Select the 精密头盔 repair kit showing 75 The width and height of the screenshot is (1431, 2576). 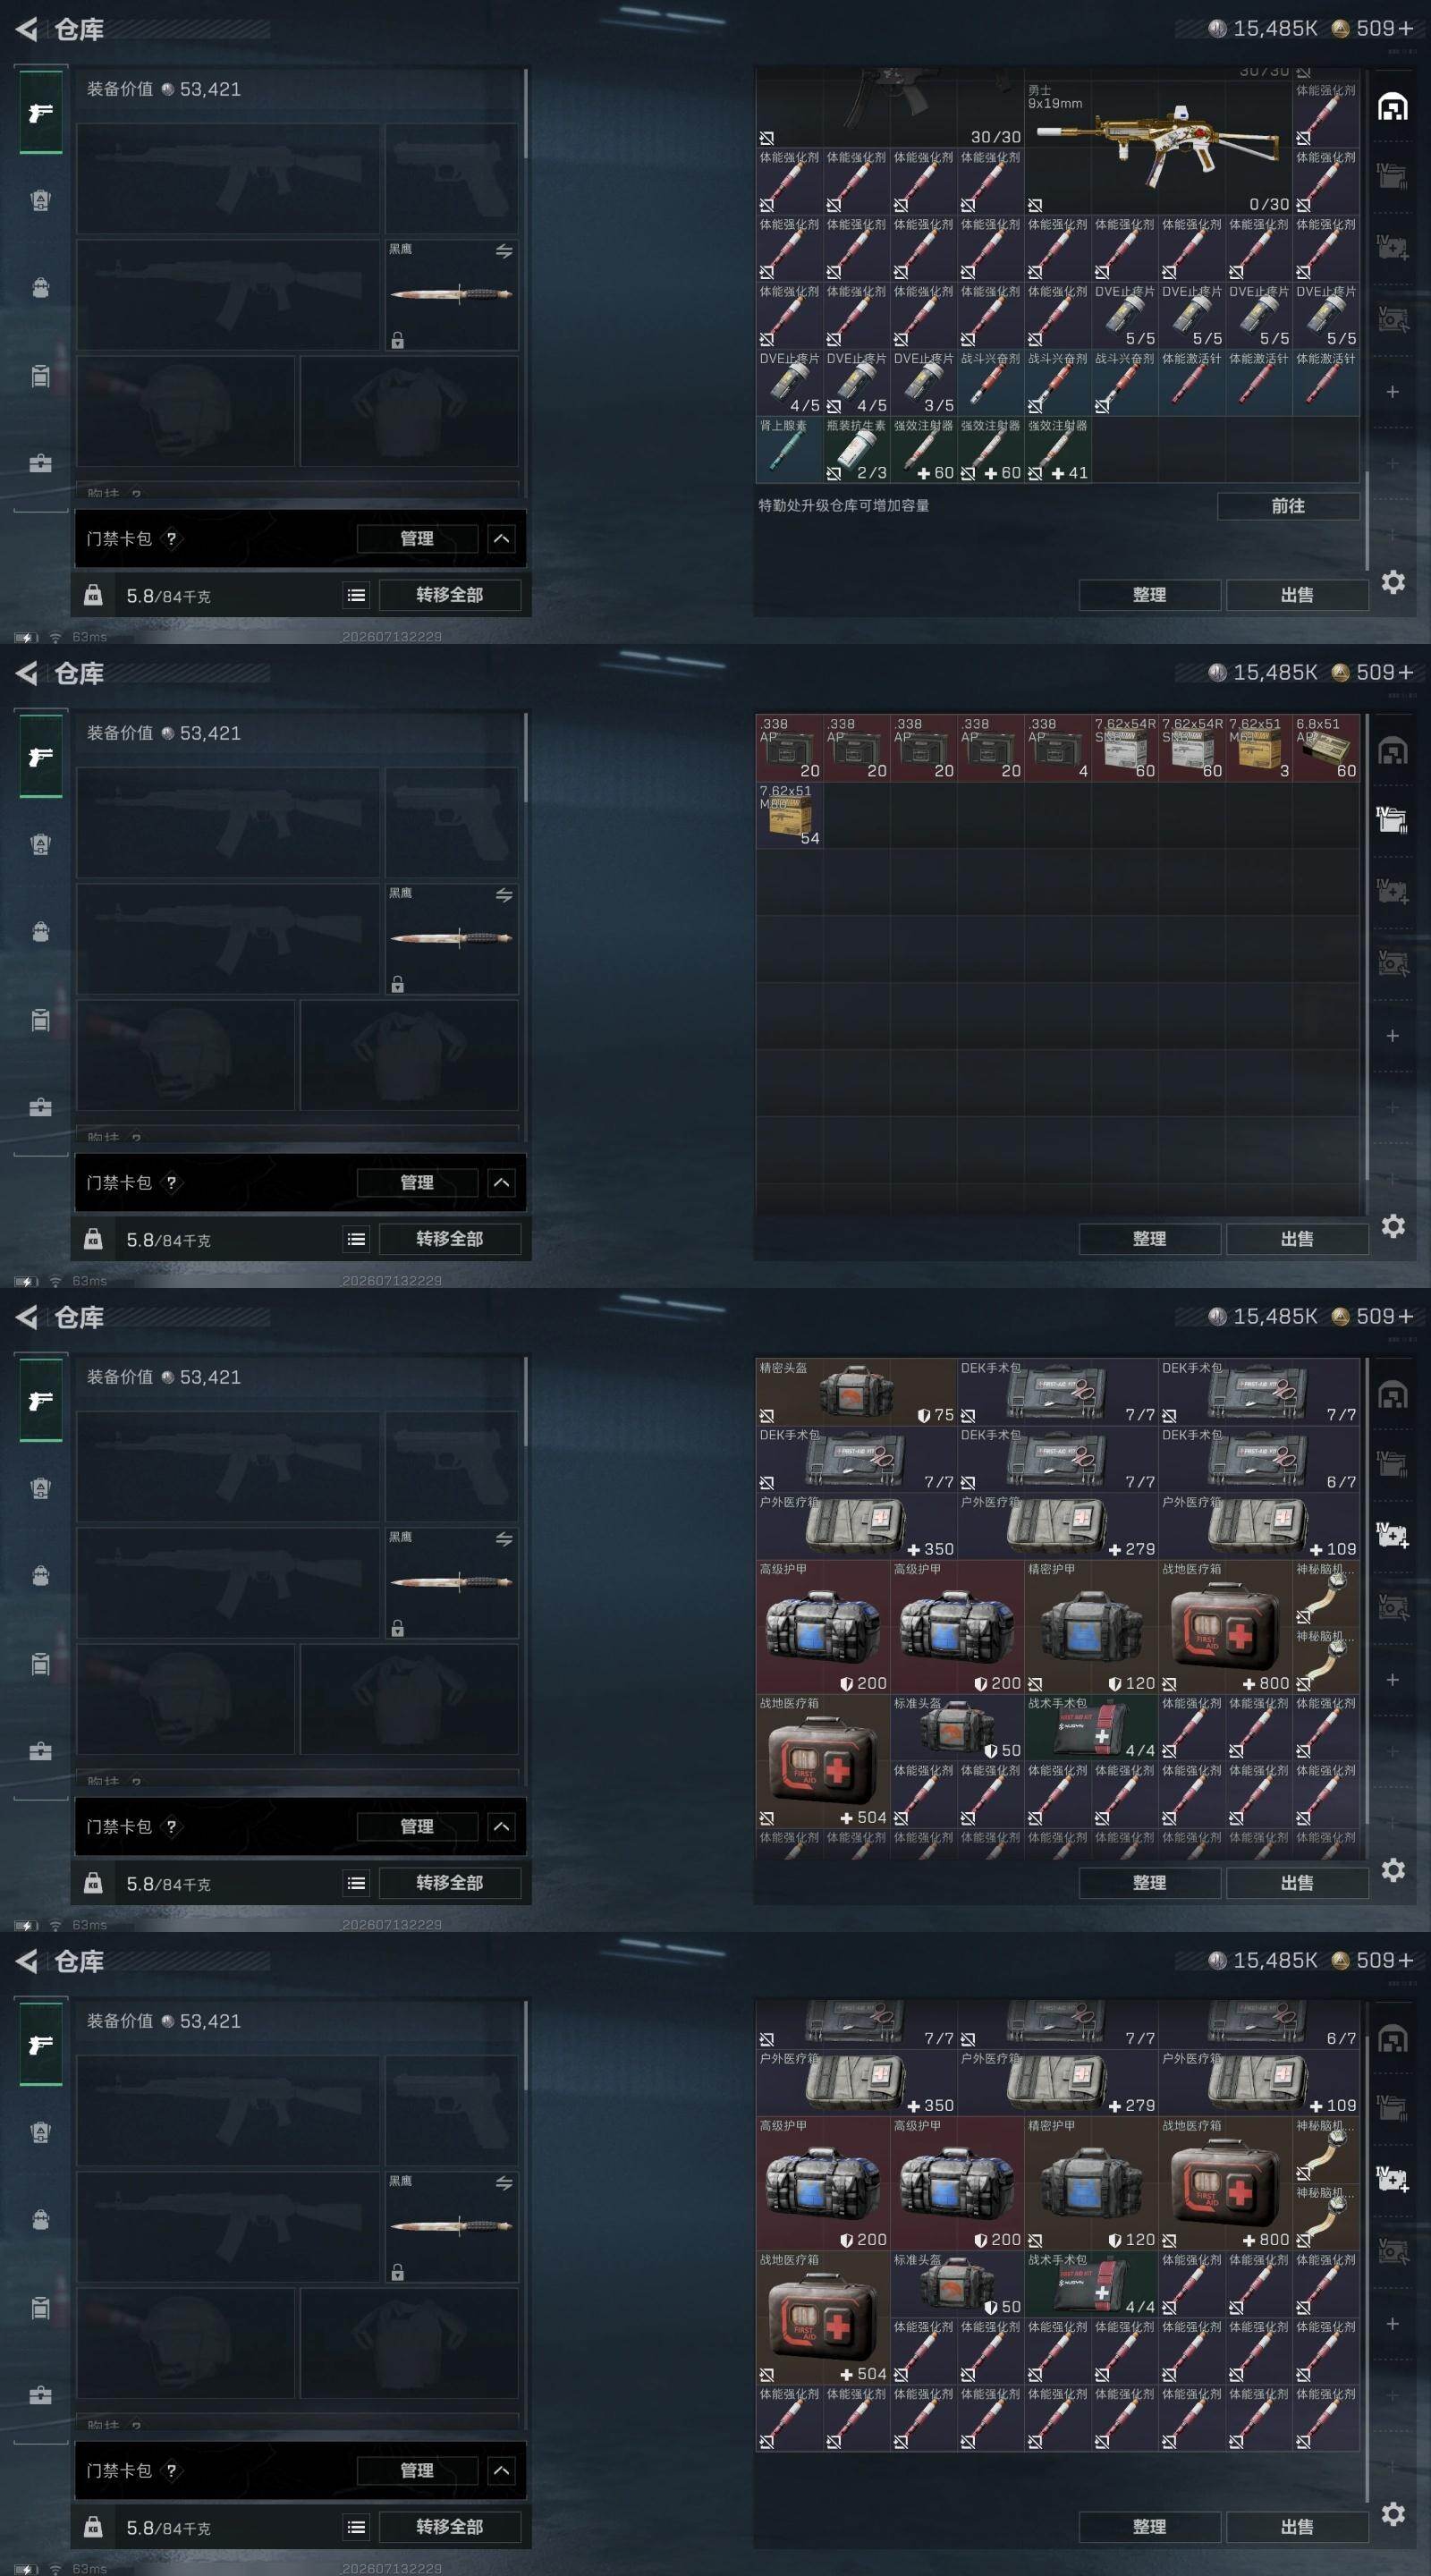coord(856,1392)
